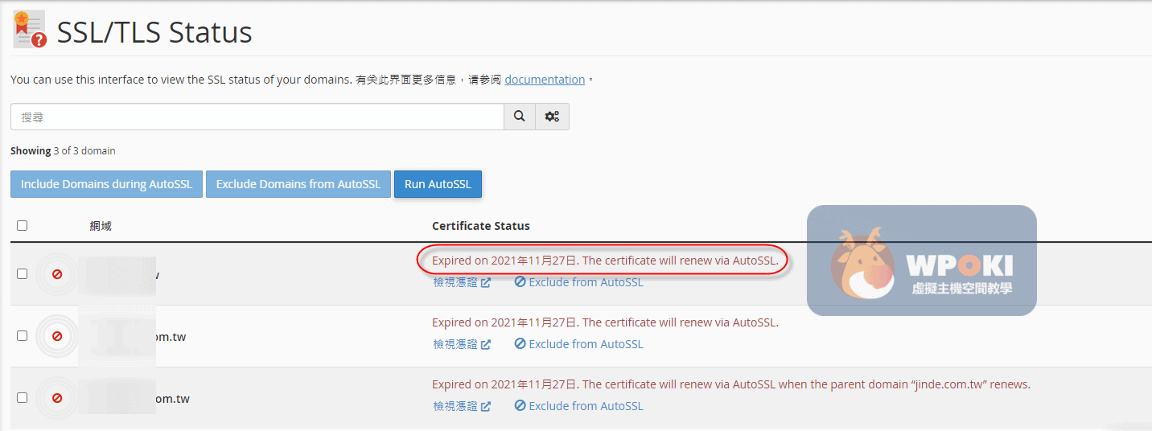This screenshot has height=431, width=1152.
Task: Focus the 搜尋 search input field
Action: pos(257,117)
